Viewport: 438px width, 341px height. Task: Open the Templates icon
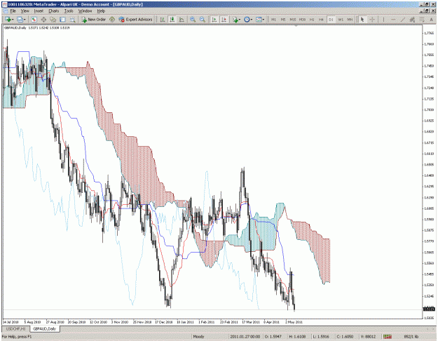coord(259,20)
